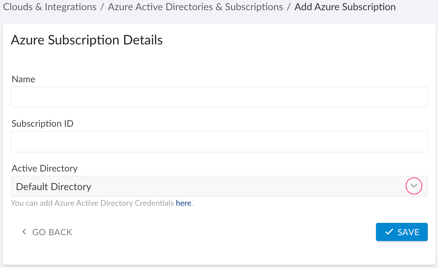Select the Subscription ID entry field

(219, 141)
